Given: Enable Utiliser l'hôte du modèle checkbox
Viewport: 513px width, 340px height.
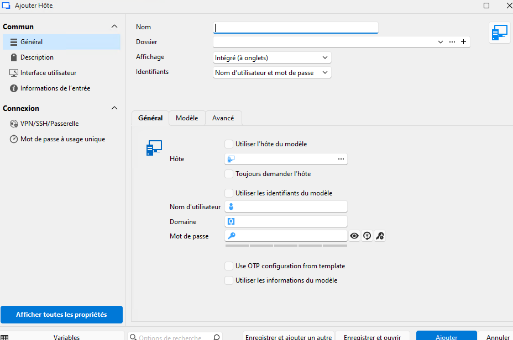Looking at the screenshot, I should coord(229,144).
